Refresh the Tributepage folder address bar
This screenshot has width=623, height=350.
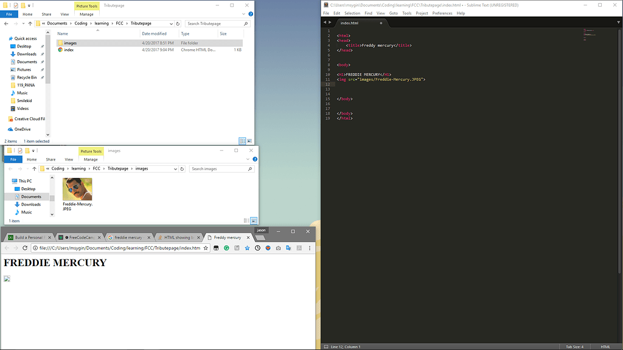pos(178,24)
